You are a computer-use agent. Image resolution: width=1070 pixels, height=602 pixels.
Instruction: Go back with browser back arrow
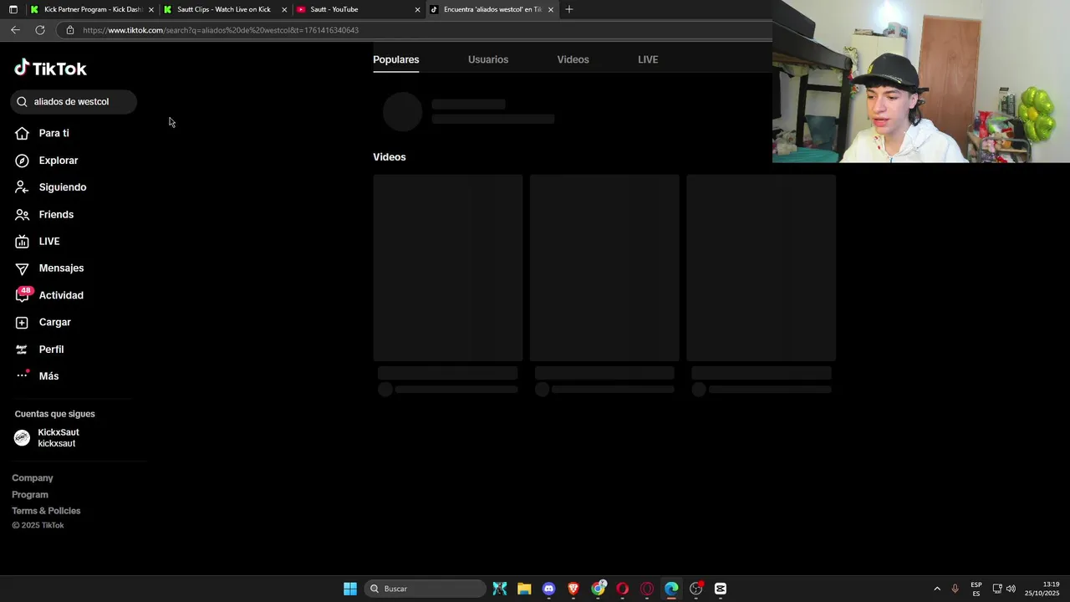point(15,30)
